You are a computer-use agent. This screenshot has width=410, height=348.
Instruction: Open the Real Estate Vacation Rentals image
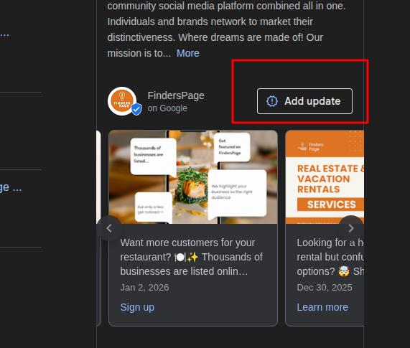[x=325, y=177]
